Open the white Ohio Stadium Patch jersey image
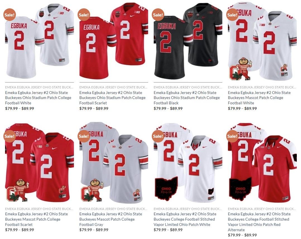 tap(39, 41)
